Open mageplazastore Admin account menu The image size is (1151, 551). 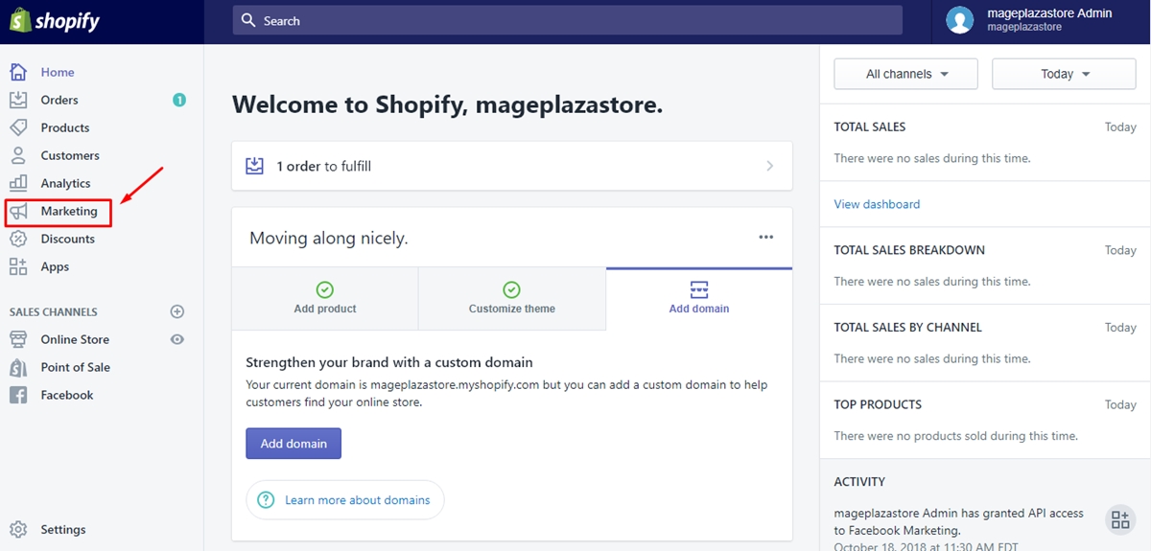coord(1042,20)
